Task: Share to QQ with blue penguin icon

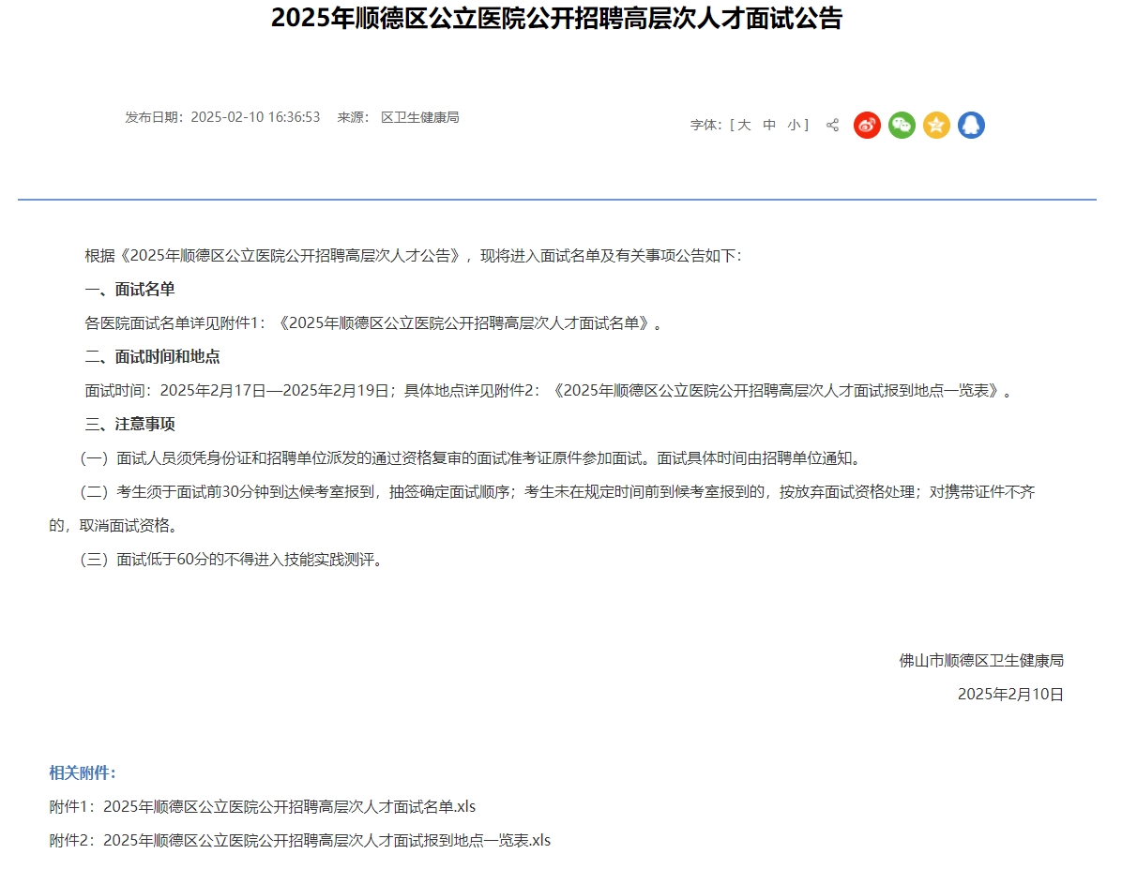Action: tap(971, 126)
